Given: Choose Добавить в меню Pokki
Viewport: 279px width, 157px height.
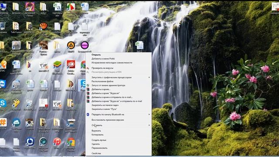Looking at the screenshot, I should (x=103, y=58).
